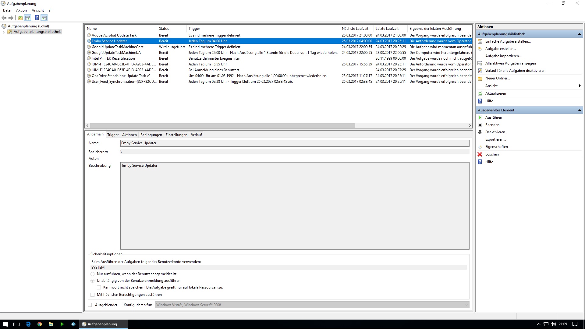Click the Neuer Ordner folder icon
The image size is (585, 329).
(x=480, y=78)
